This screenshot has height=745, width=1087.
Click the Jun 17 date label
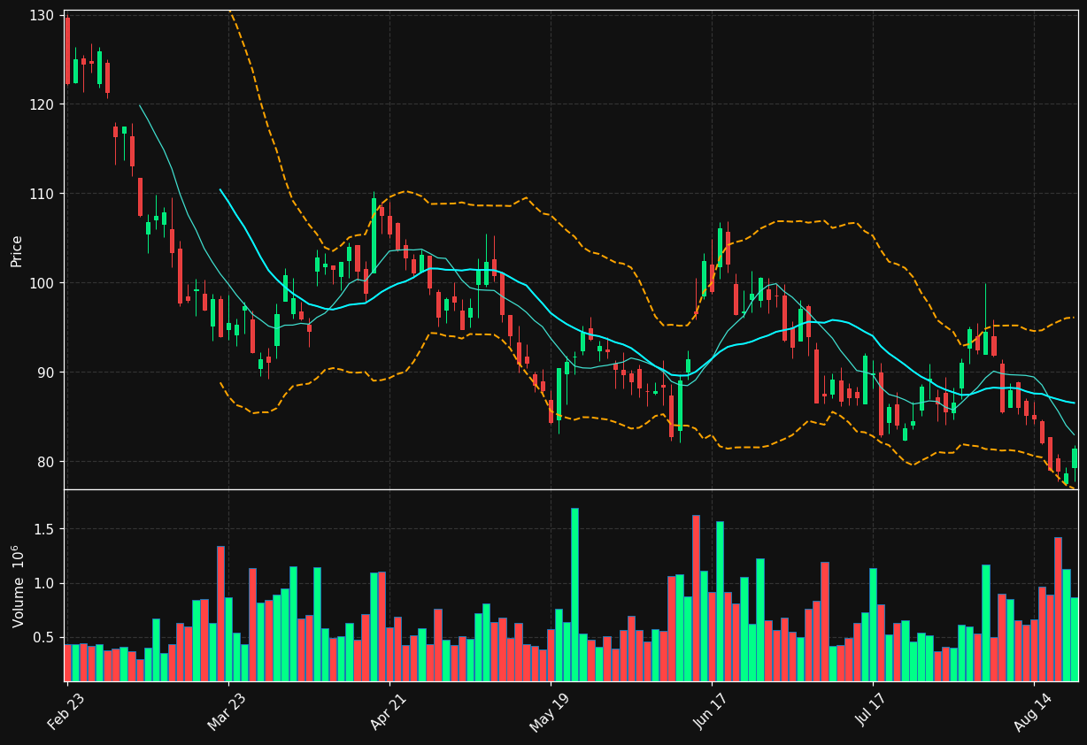point(712,710)
